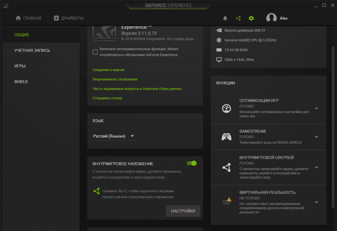Open the Лицензионное соглашение link
Image resolution: width=337 pixels, height=231 pixels.
point(115,79)
